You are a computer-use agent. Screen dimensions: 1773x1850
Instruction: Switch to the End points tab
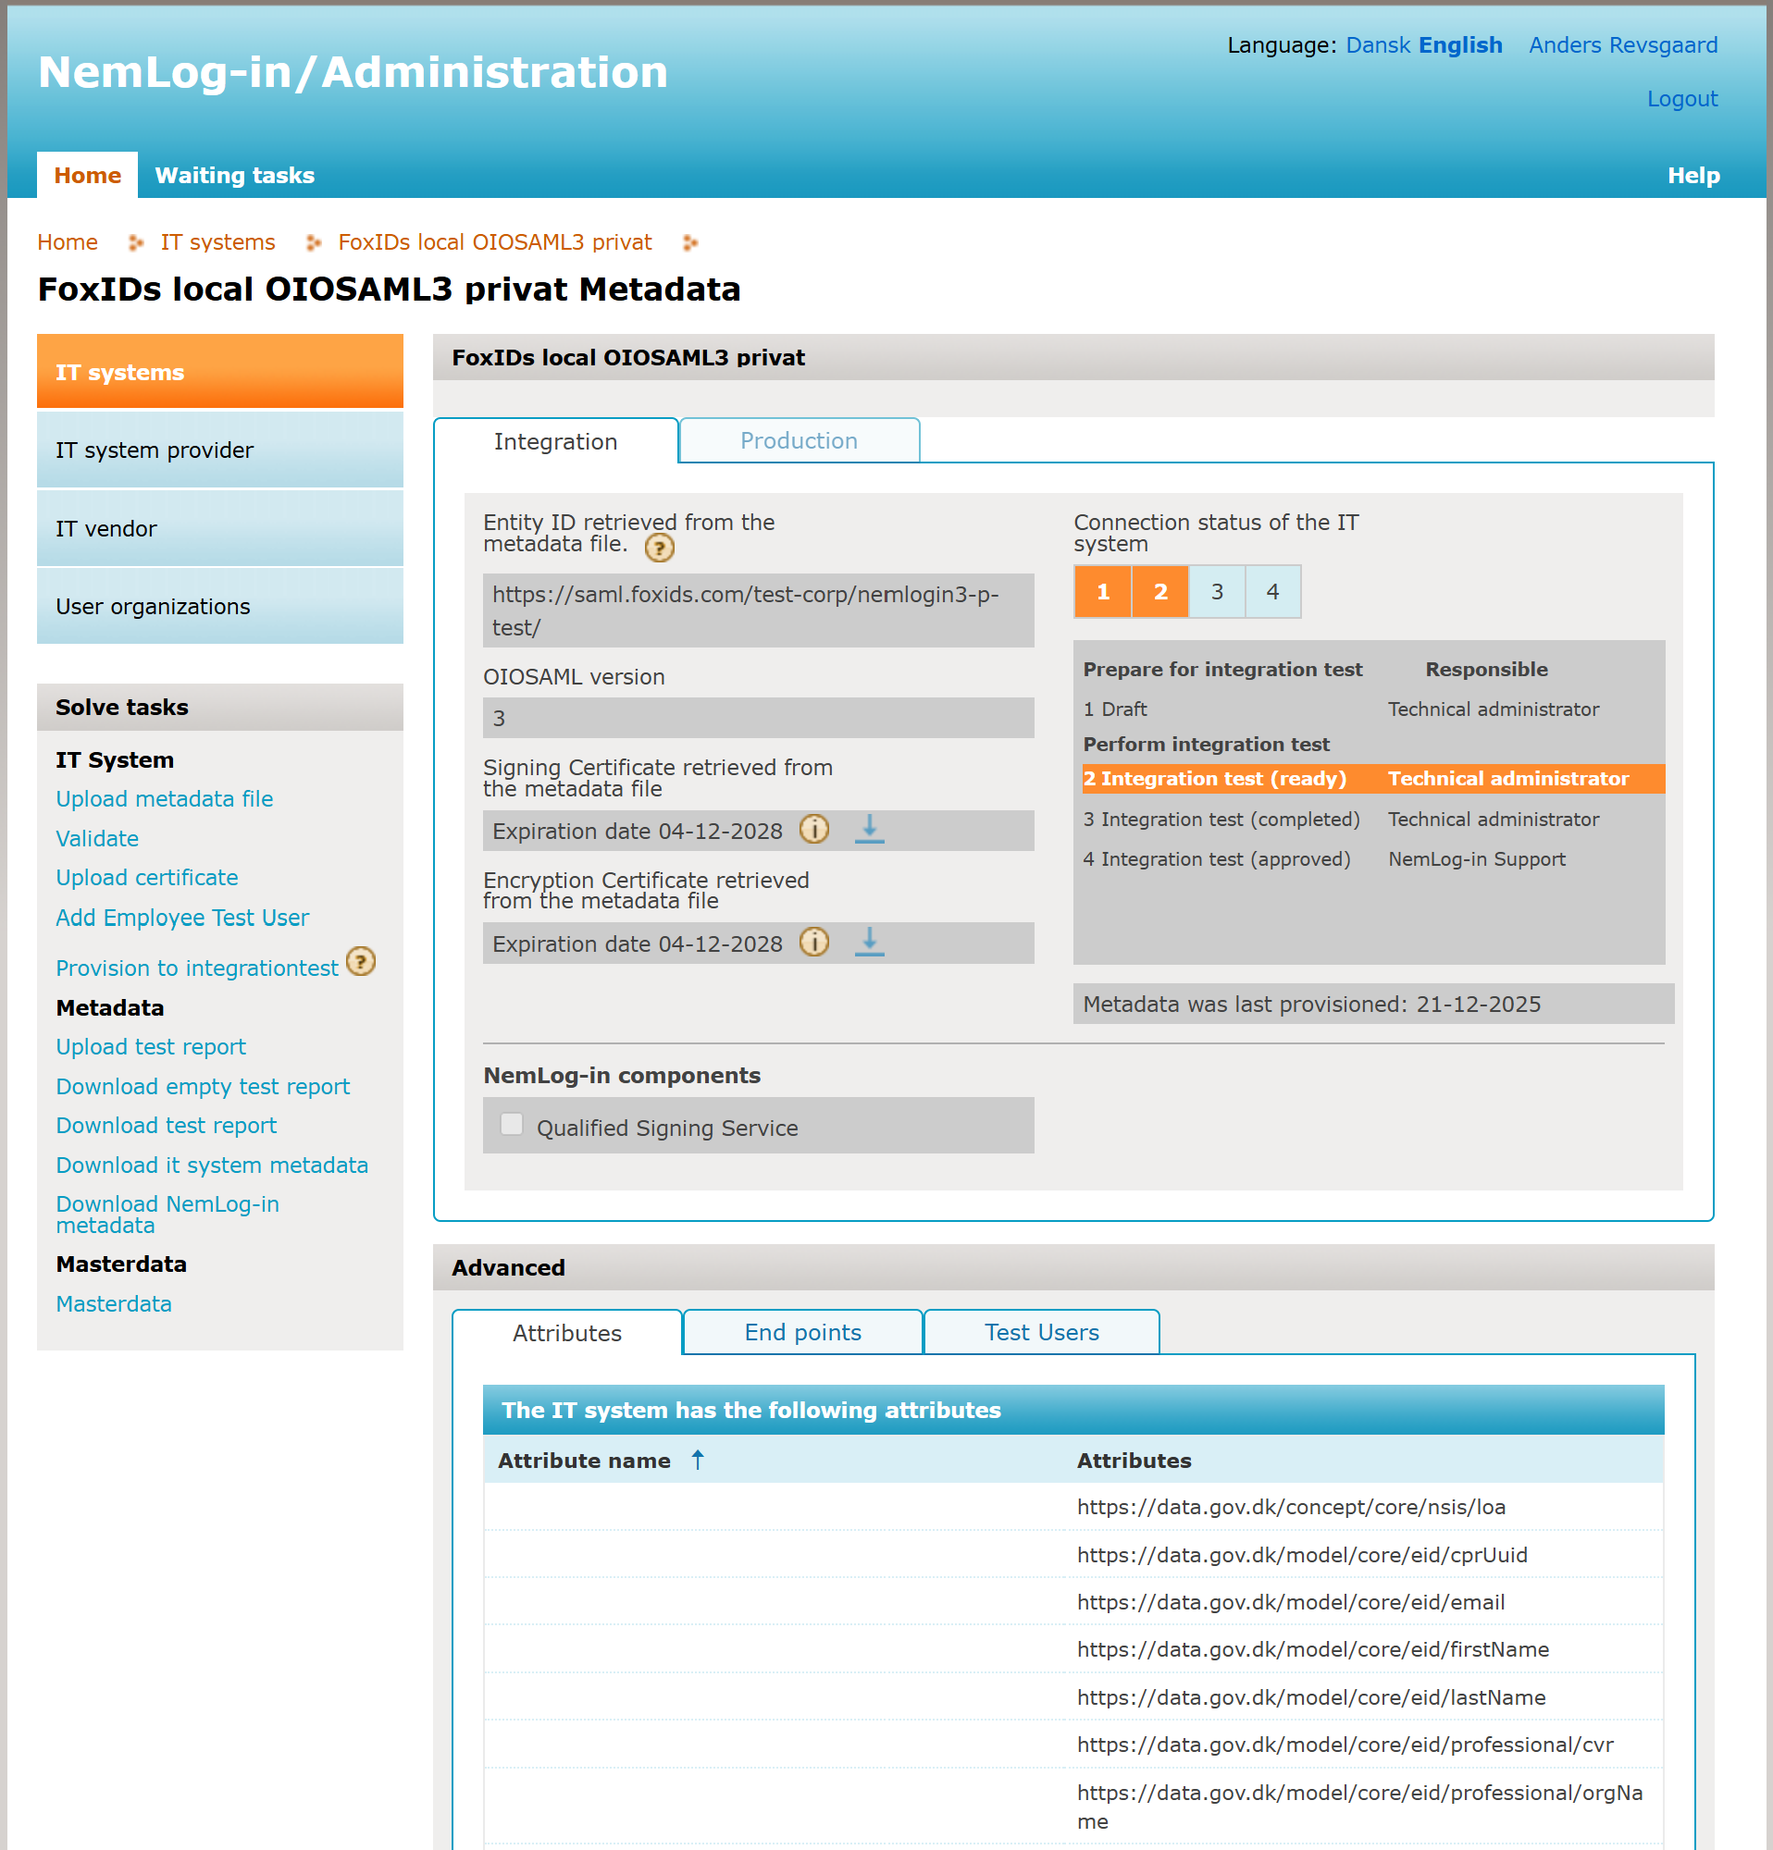click(801, 1332)
